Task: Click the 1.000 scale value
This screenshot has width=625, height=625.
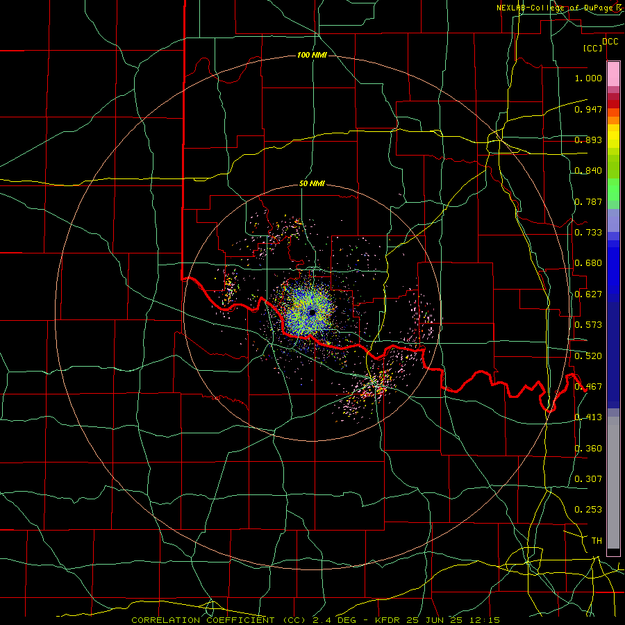Action: point(588,78)
